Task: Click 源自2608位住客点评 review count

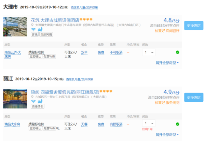Action: (x=164, y=97)
